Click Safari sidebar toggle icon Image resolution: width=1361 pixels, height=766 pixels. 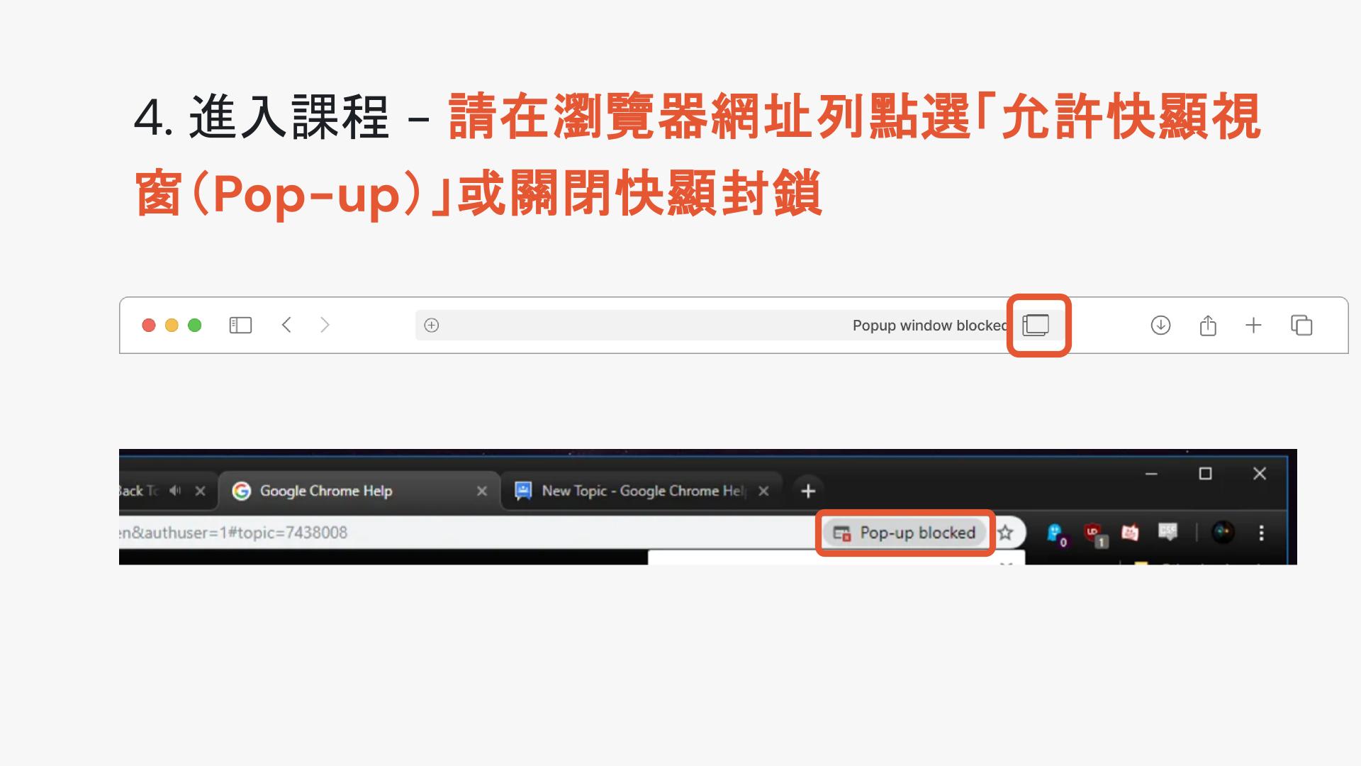(240, 325)
